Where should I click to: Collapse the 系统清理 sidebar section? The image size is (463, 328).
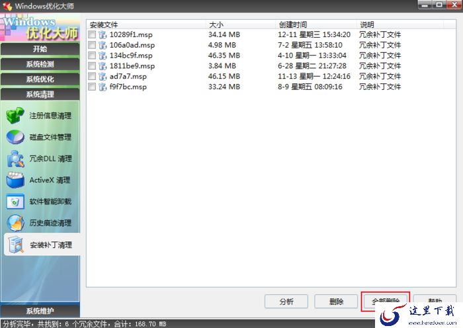click(40, 94)
